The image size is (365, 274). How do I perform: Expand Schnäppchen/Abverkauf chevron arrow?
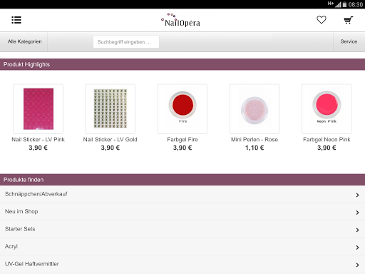(x=357, y=195)
